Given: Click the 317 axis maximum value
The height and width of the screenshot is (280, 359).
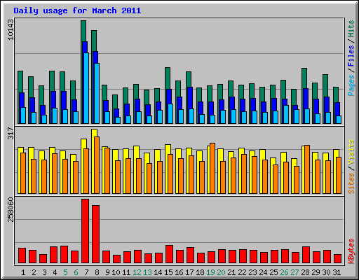Looking at the screenshot, I should [x=11, y=133].
